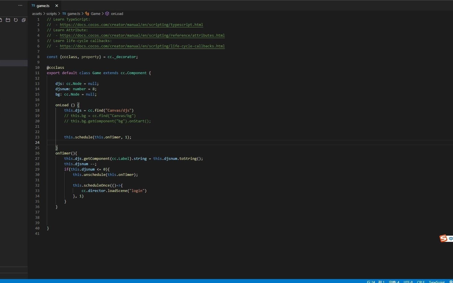Click the 'onTimer(){' method declaration
Image resolution: width=453 pixels, height=283 pixels.
[66, 153]
